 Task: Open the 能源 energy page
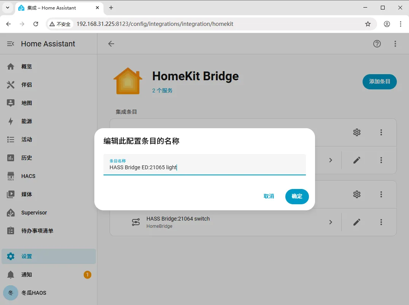(x=49, y=121)
